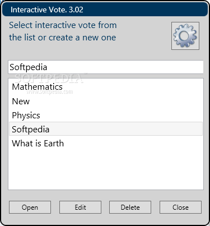This screenshot has height=226, width=210.
Task: Pick What is Earth from the list
Action: [x=106, y=144]
